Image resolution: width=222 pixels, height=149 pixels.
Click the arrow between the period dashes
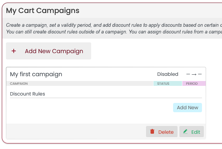tap(194, 74)
